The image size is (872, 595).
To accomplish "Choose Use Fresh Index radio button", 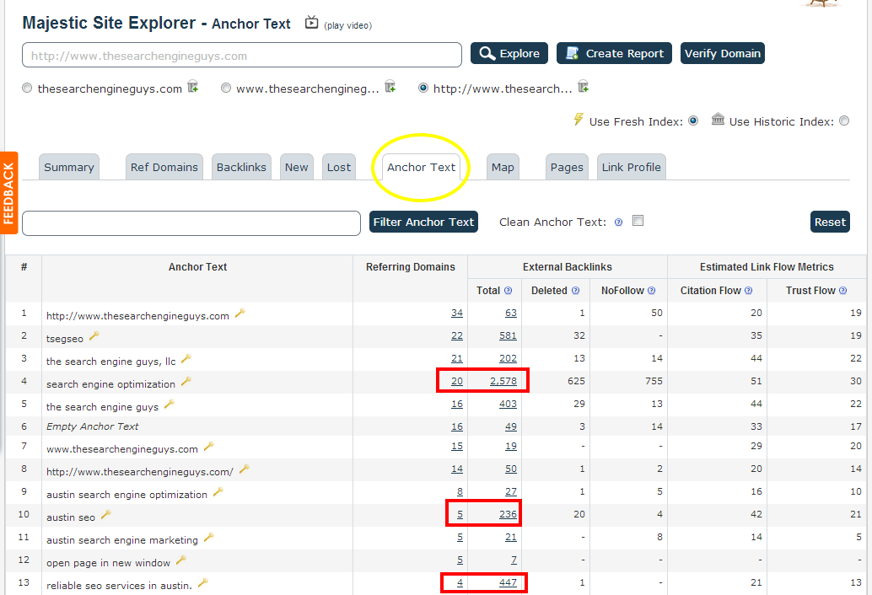I will click(693, 121).
